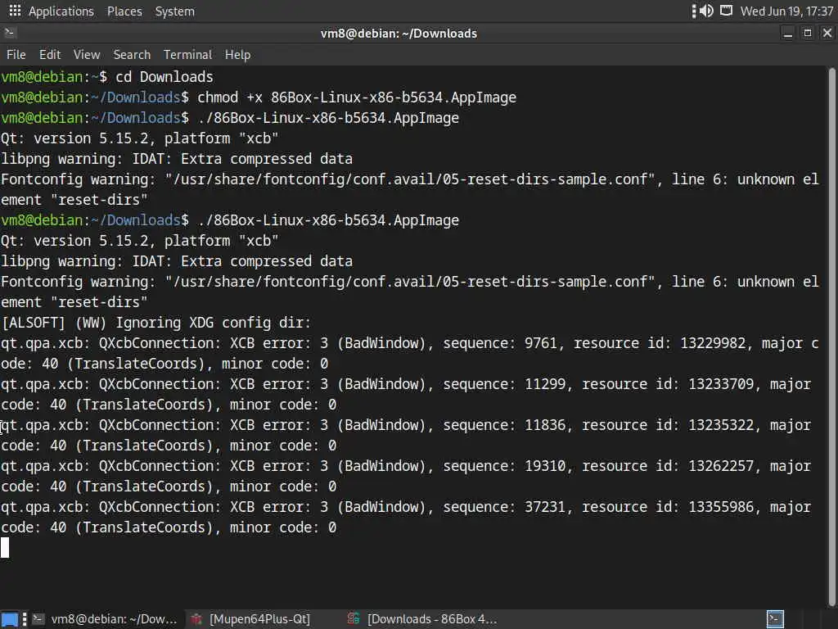
Task: Open the Help menu
Action: (237, 55)
